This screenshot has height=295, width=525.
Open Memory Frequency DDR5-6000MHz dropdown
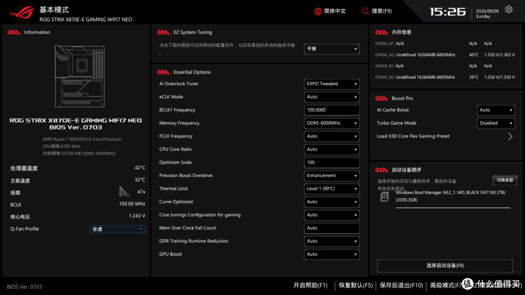coord(332,123)
